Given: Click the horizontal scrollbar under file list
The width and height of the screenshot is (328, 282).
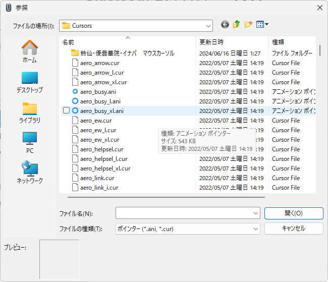Looking at the screenshot, I should pos(167,197).
